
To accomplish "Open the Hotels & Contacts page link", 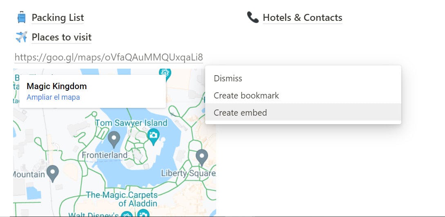I will click(302, 18).
